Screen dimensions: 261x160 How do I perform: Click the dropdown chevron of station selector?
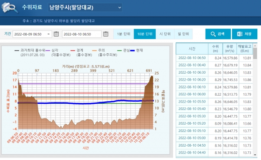click(x=119, y=7)
